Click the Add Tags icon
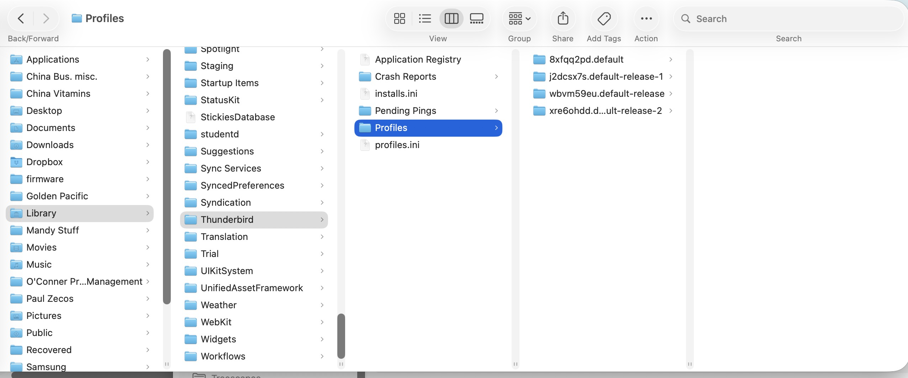908x378 pixels. click(604, 19)
